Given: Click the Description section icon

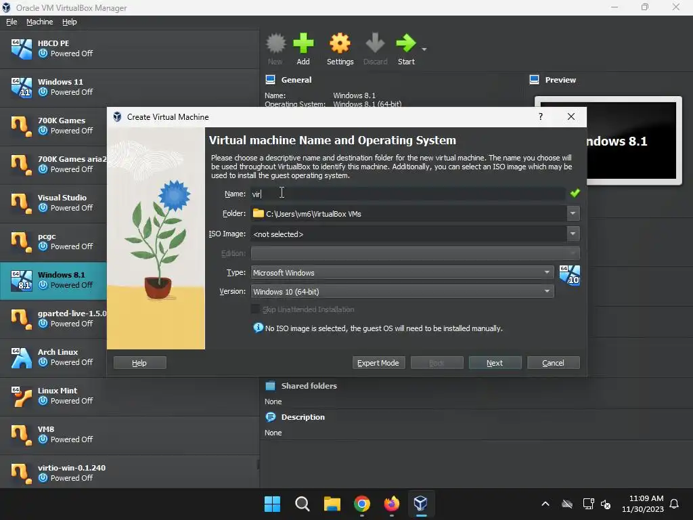Looking at the screenshot, I should (x=270, y=417).
